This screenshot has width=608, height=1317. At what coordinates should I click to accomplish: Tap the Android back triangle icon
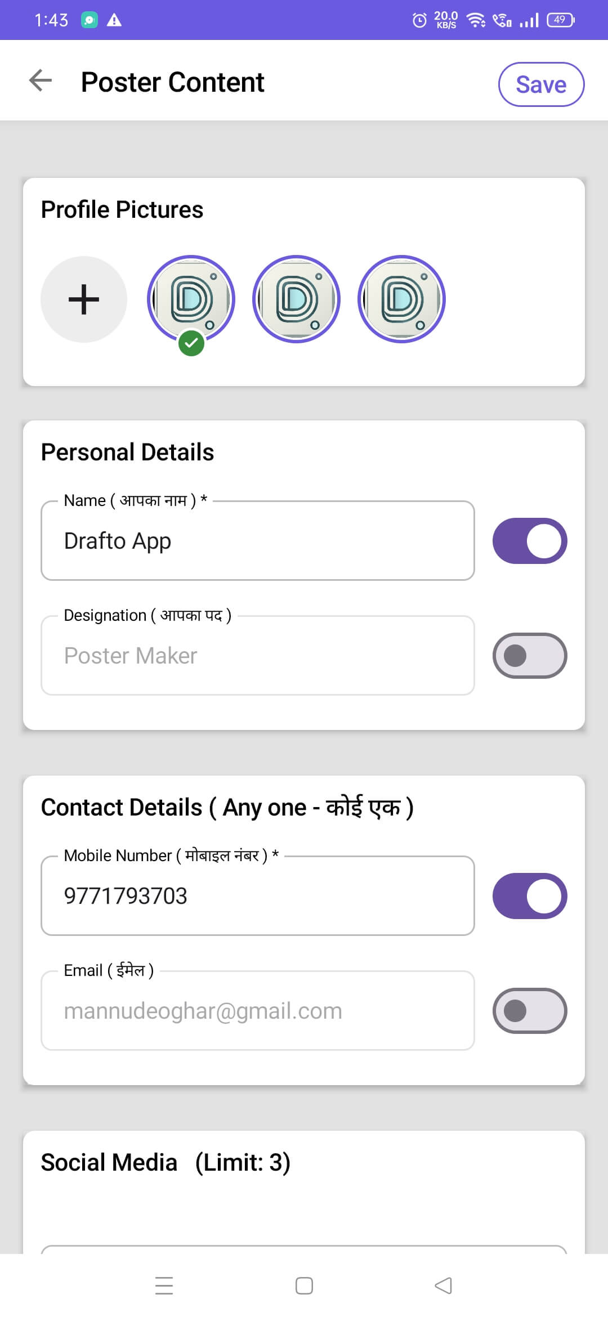[444, 1285]
